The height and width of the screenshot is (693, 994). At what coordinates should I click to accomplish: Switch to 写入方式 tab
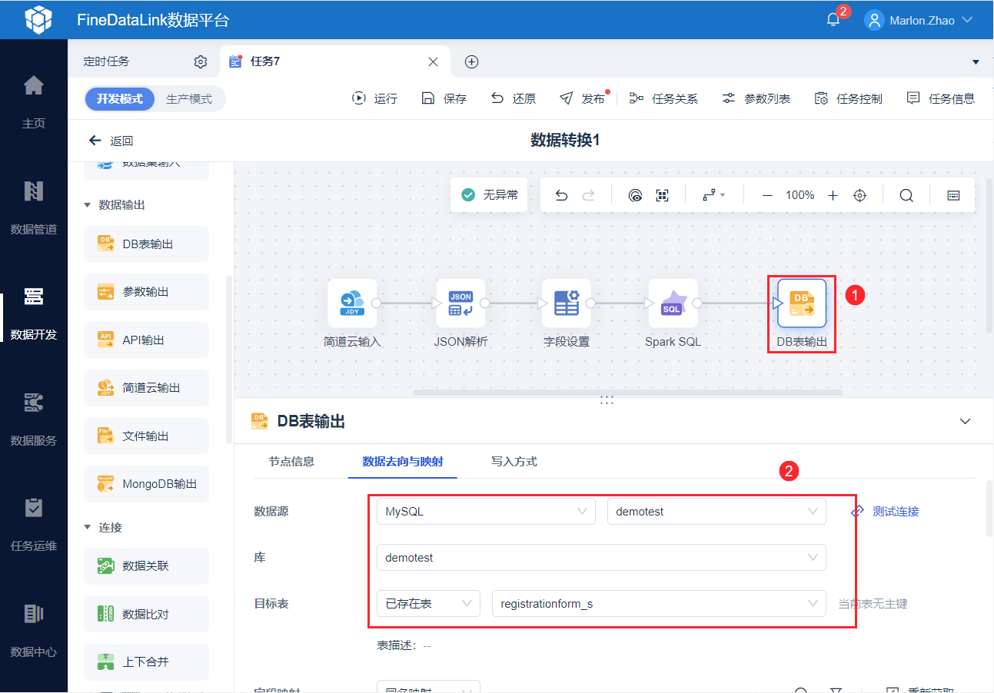click(x=514, y=462)
